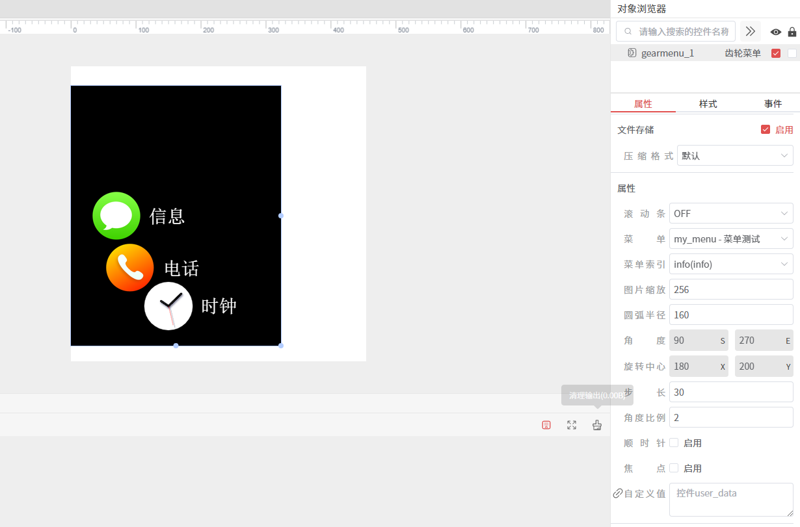The height and width of the screenshot is (527, 800).
Task: Open the 菜单 dropdown showing my_menu
Action: pos(731,238)
